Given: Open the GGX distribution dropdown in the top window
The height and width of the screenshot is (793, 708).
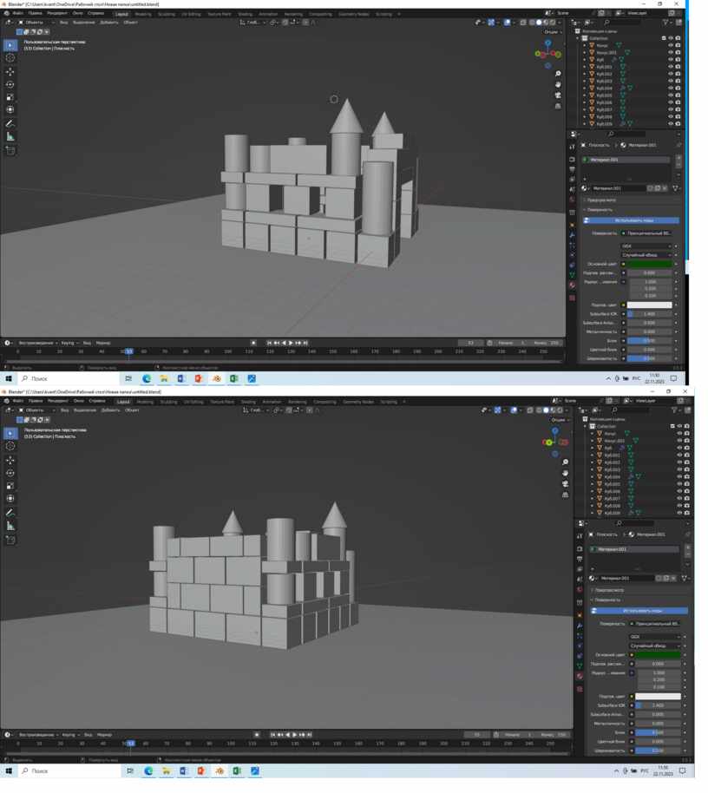Looking at the screenshot, I should 649,246.
